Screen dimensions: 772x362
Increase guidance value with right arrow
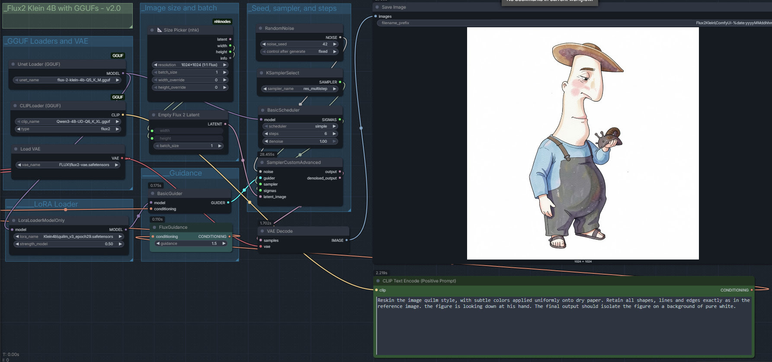click(x=224, y=243)
